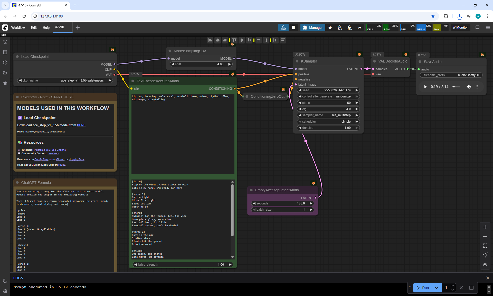493x296 pixels.
Task: Open the Run button dropdown arrow
Action: [436, 288]
